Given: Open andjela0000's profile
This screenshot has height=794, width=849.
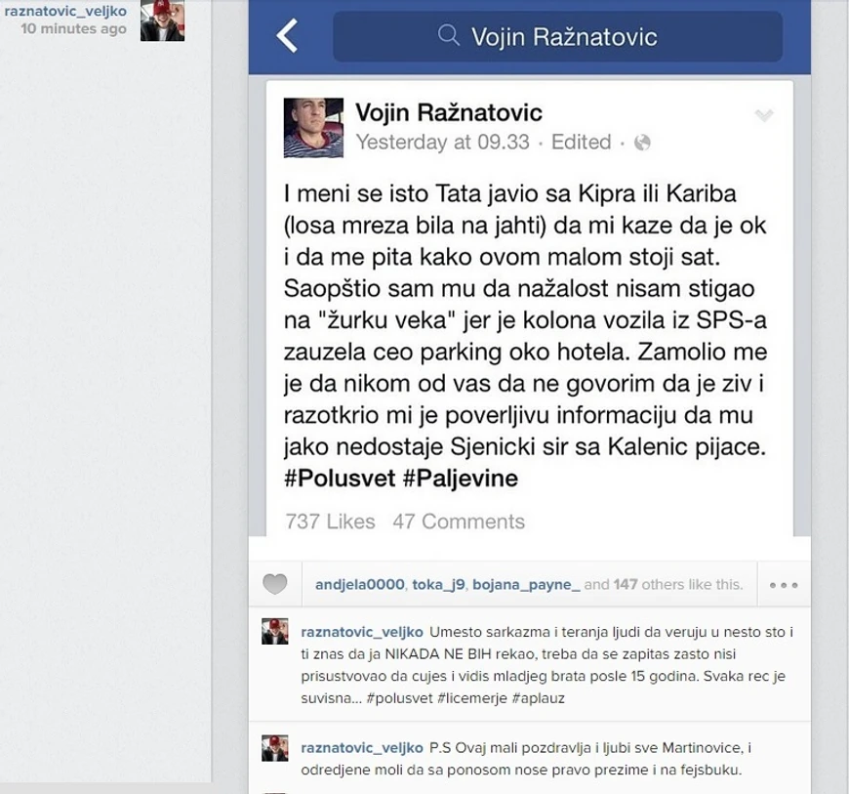Looking at the screenshot, I should [x=360, y=584].
